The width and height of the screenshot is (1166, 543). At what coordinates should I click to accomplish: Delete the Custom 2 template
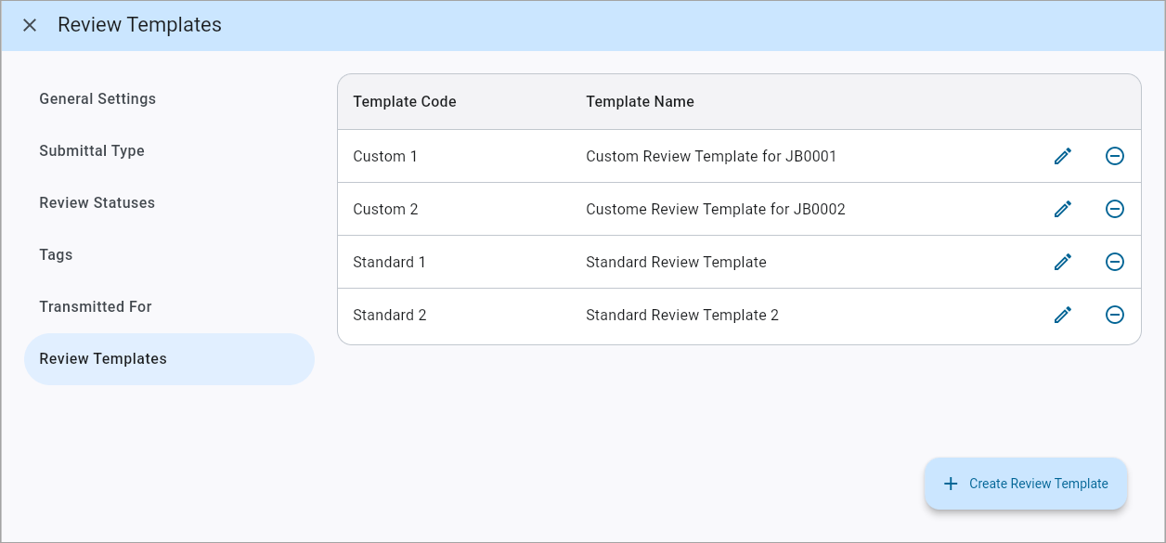(1115, 209)
